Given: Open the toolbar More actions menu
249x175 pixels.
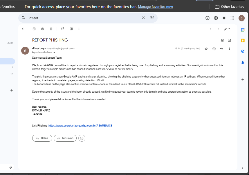Looking at the screenshot, I should pos(79,29).
